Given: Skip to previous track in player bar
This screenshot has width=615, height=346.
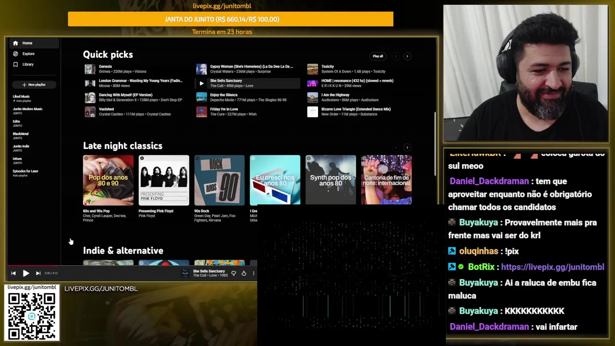Looking at the screenshot, I should 13,273.
